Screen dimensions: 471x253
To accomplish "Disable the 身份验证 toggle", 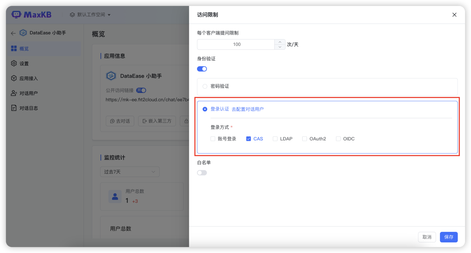I will 202,69.
